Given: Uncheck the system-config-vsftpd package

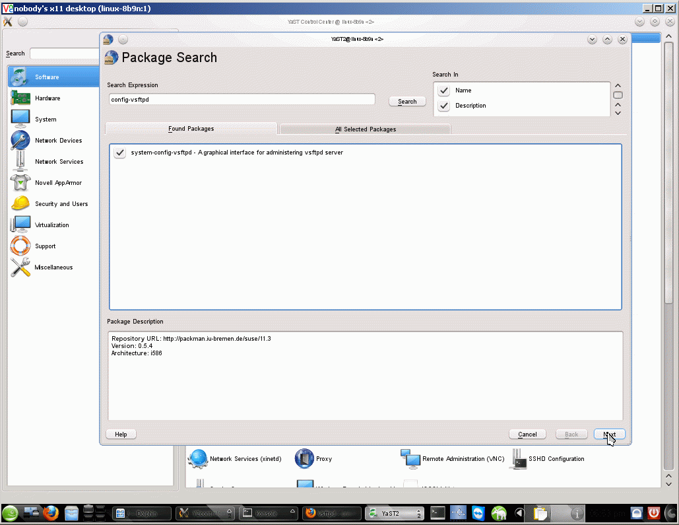Looking at the screenshot, I should (120, 153).
